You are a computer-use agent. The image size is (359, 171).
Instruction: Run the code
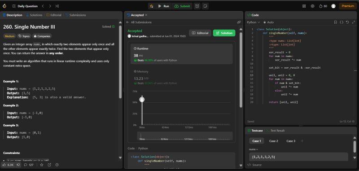point(164,6)
